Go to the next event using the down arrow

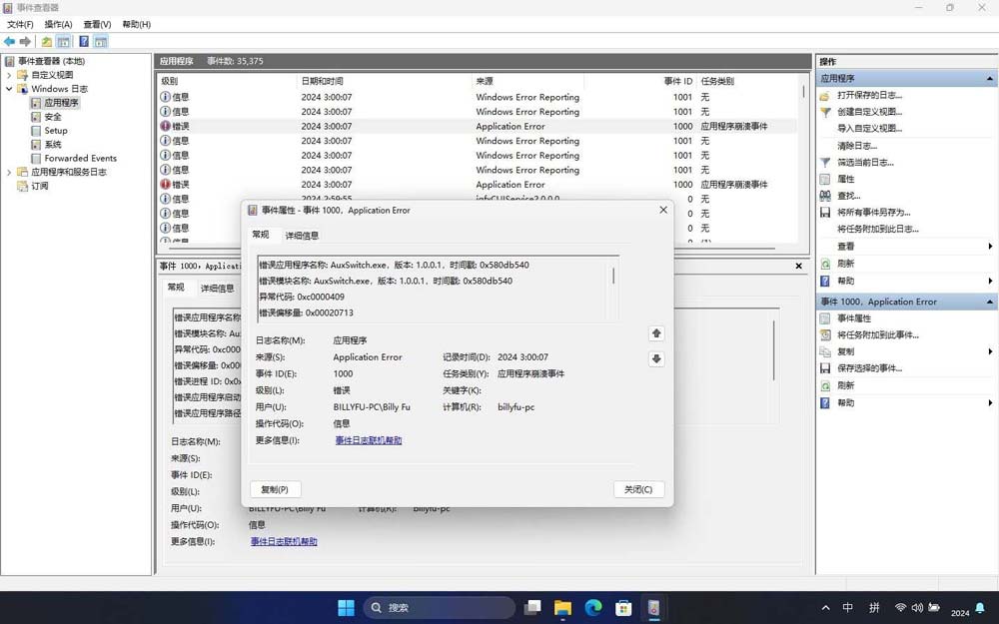656,359
